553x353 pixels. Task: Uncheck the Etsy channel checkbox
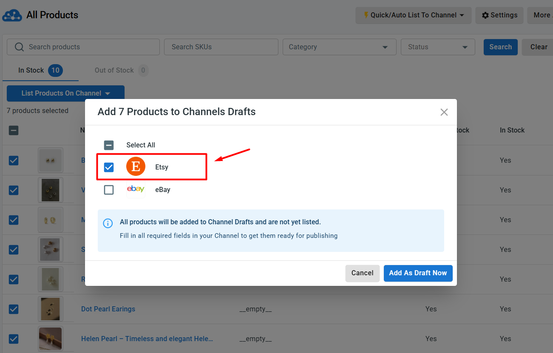tap(109, 167)
